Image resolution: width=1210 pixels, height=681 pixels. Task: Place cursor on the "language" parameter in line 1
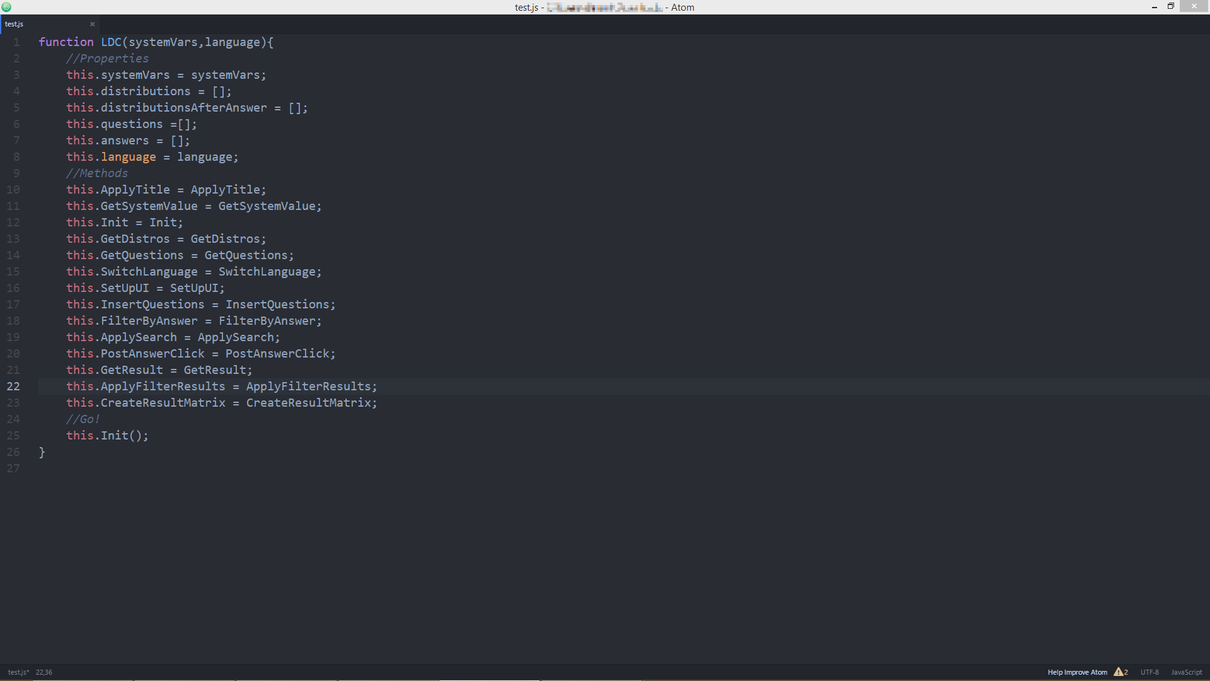(232, 42)
